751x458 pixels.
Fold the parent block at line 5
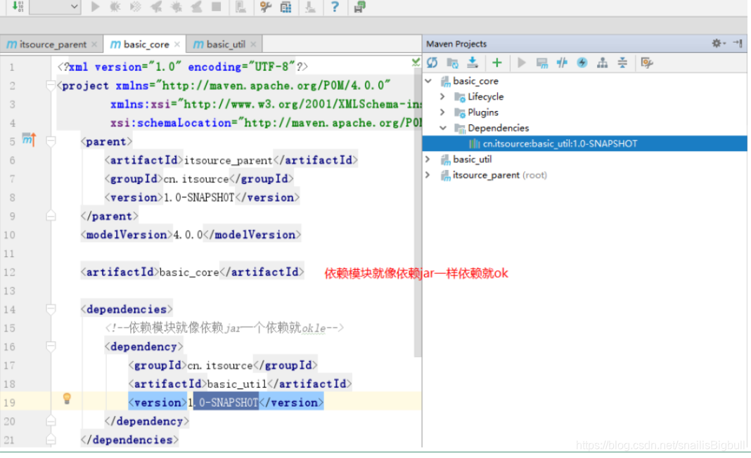coord(51,142)
